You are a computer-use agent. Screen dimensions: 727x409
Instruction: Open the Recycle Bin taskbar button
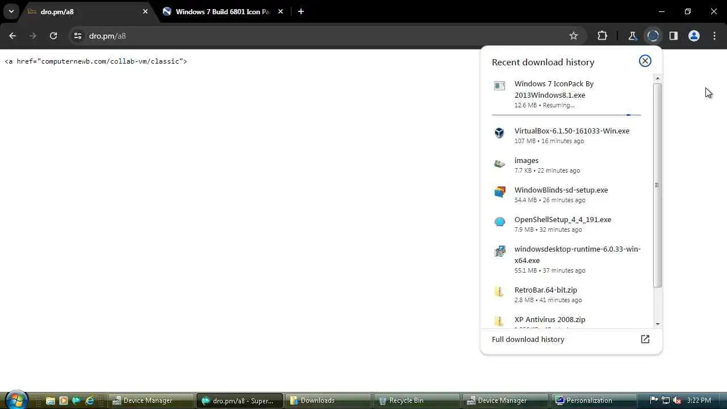[416, 400]
